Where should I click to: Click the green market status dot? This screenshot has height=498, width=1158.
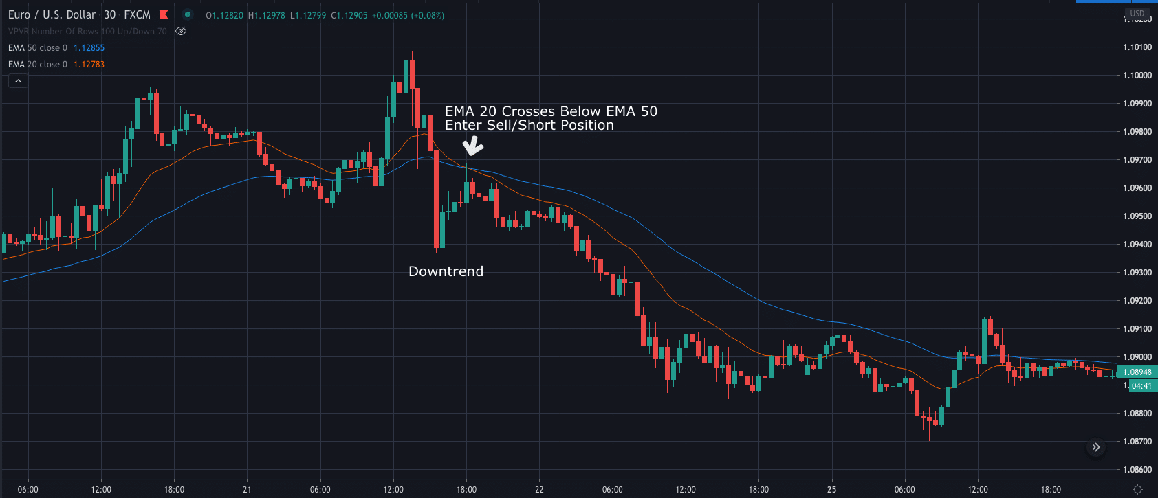(188, 14)
